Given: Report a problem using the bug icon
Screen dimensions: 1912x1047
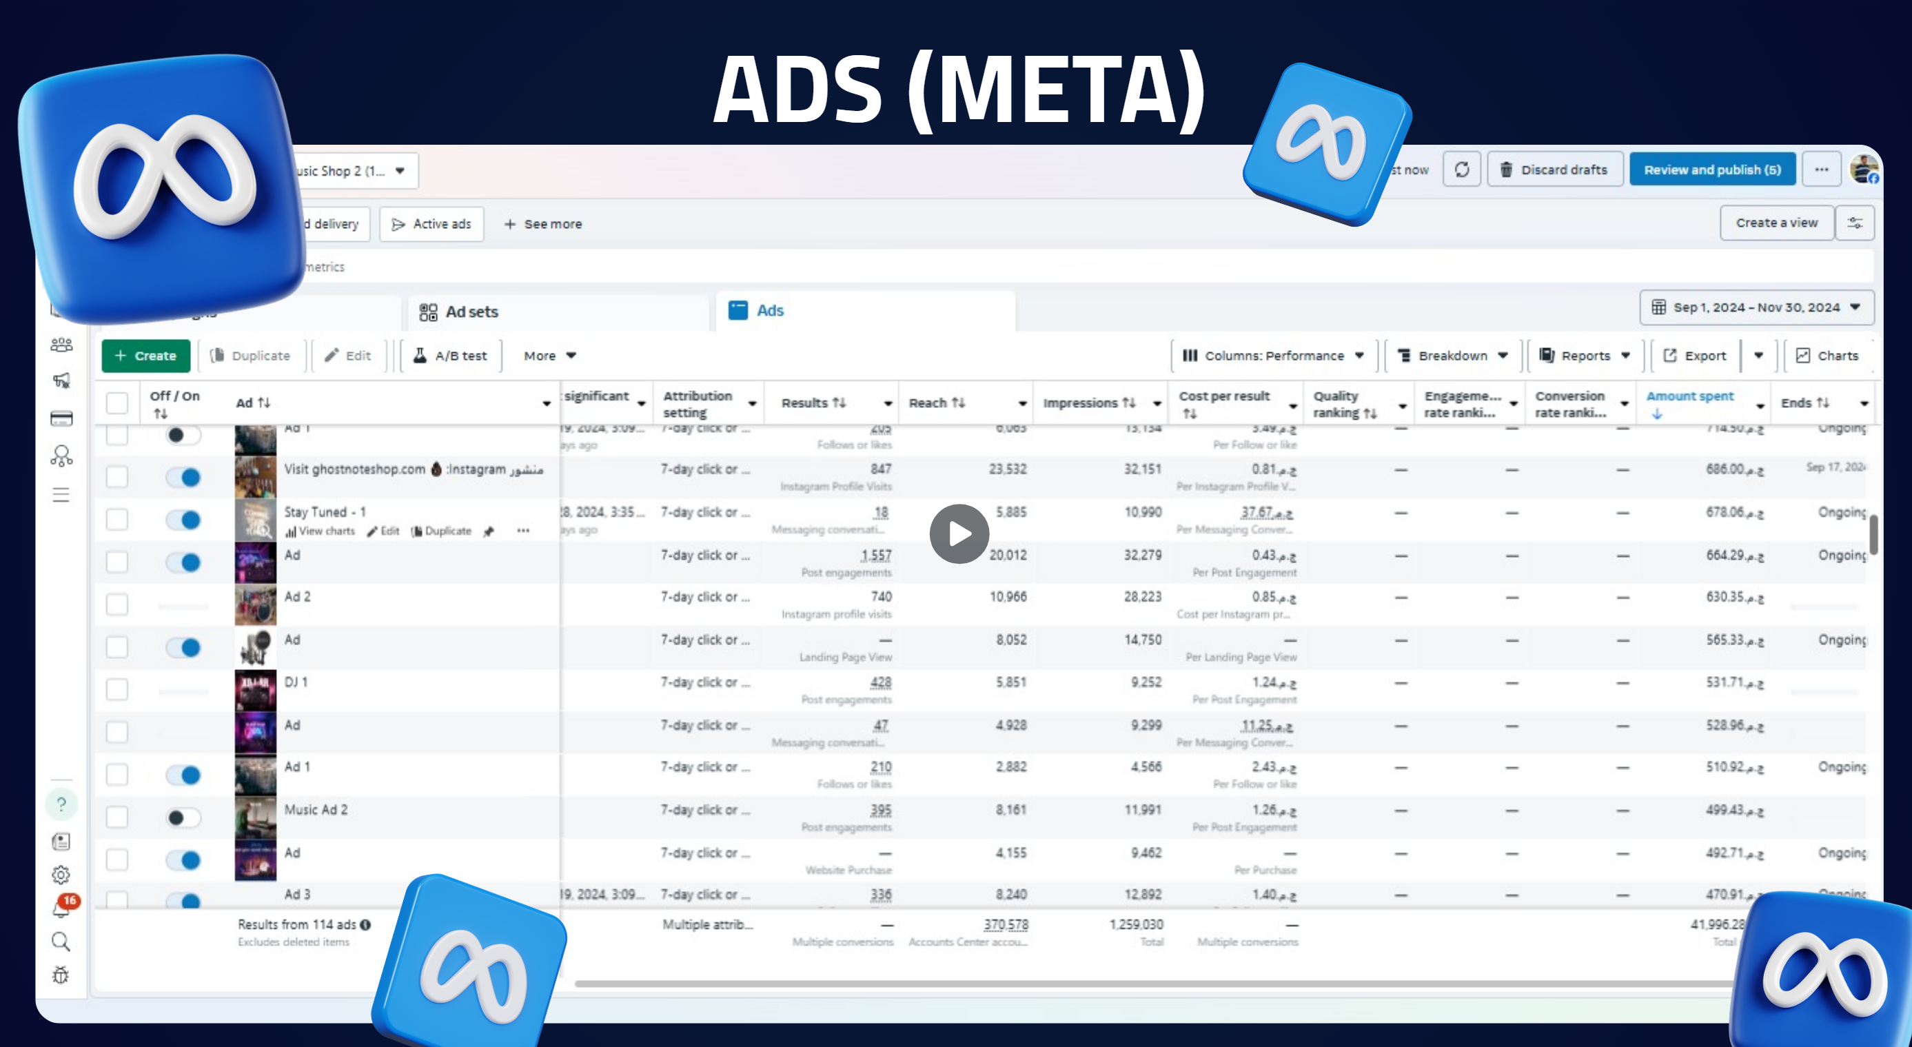Looking at the screenshot, I should click(x=62, y=974).
